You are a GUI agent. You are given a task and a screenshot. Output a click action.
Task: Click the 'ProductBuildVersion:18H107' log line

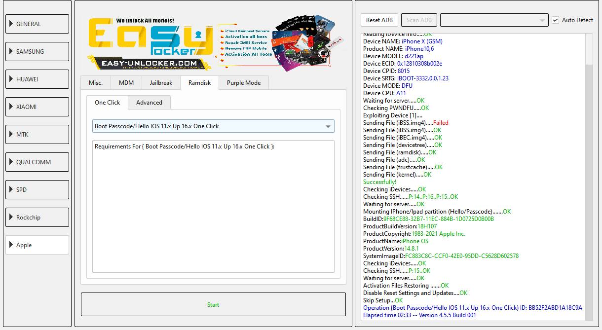tap(400, 226)
